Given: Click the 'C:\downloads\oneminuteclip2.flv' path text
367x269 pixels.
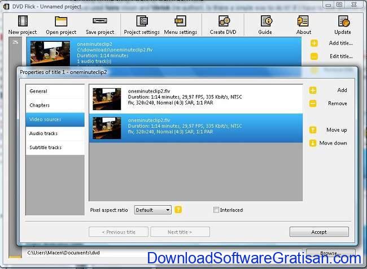Looking at the screenshot, I should click(x=115, y=50).
